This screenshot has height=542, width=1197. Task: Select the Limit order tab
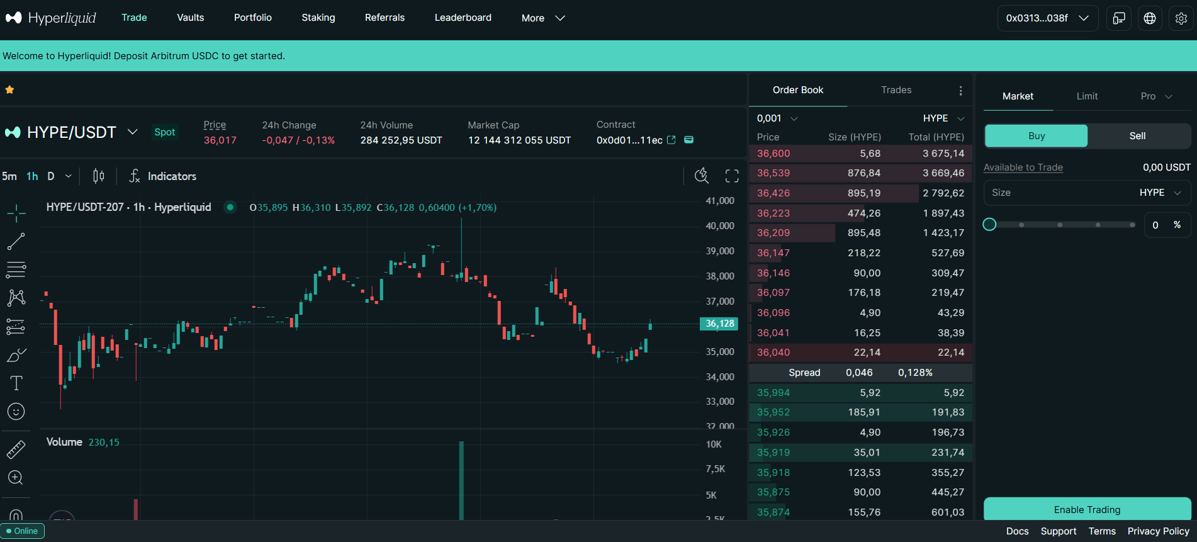pos(1086,96)
